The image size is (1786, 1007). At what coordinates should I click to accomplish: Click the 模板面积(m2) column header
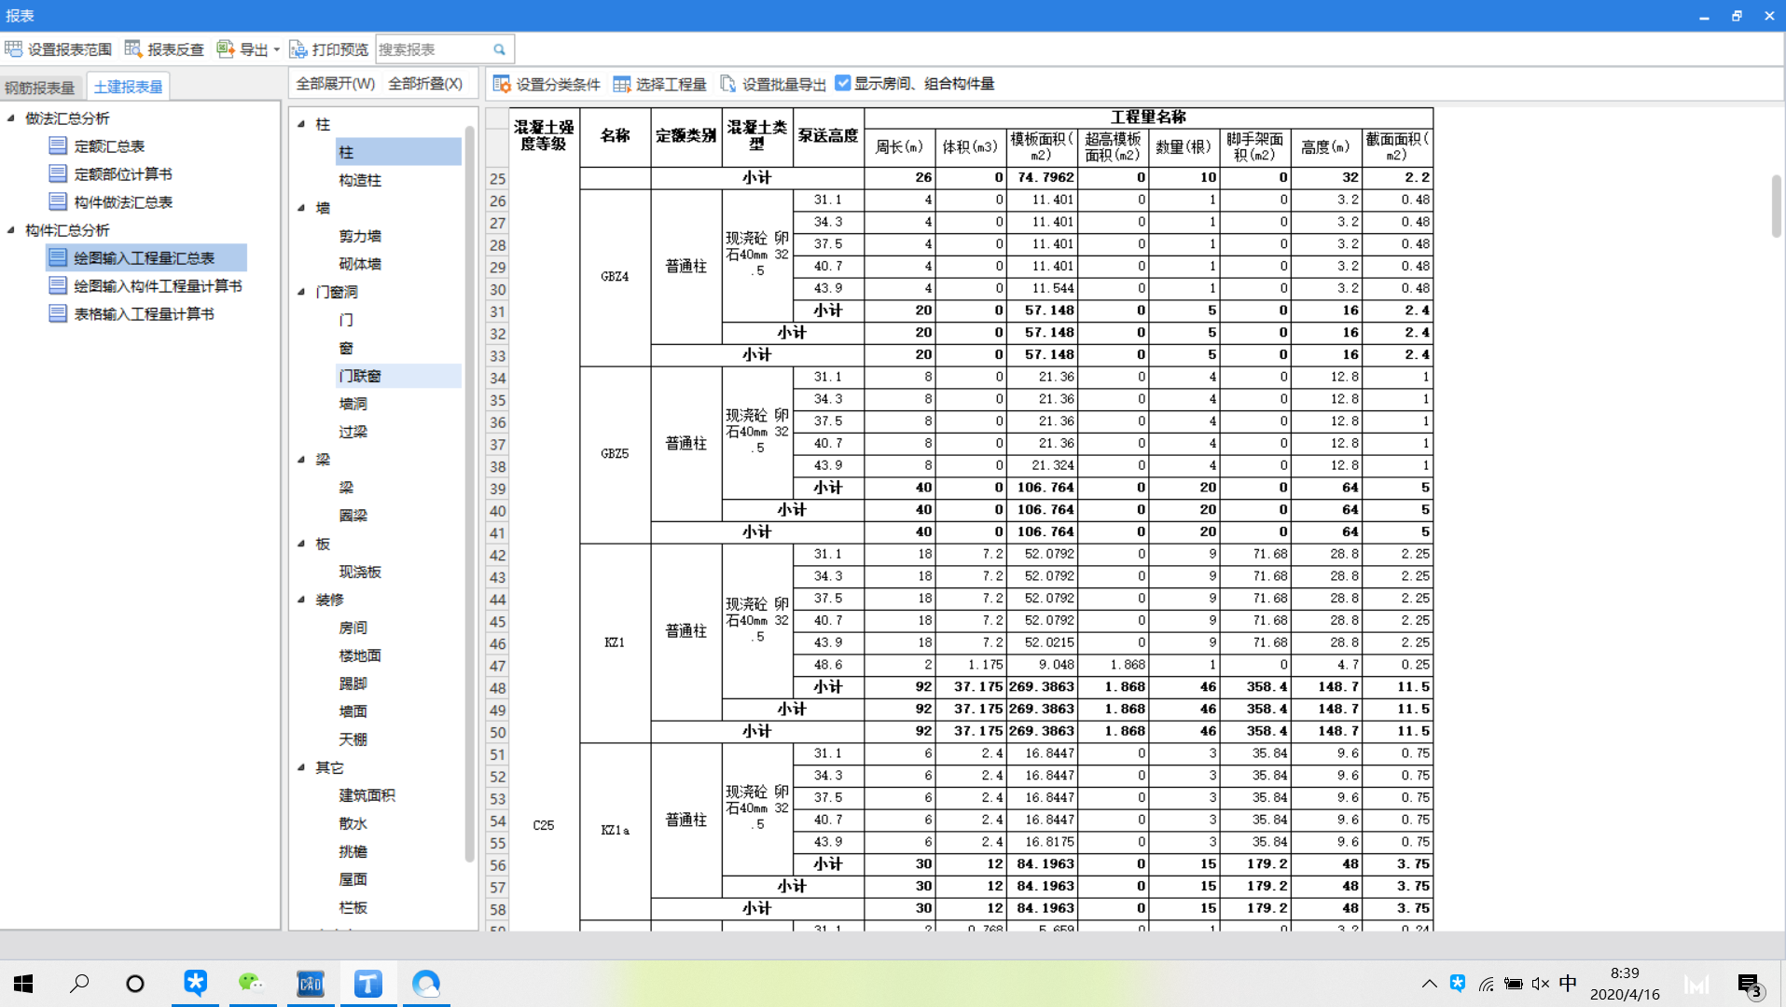pyautogui.click(x=1043, y=146)
